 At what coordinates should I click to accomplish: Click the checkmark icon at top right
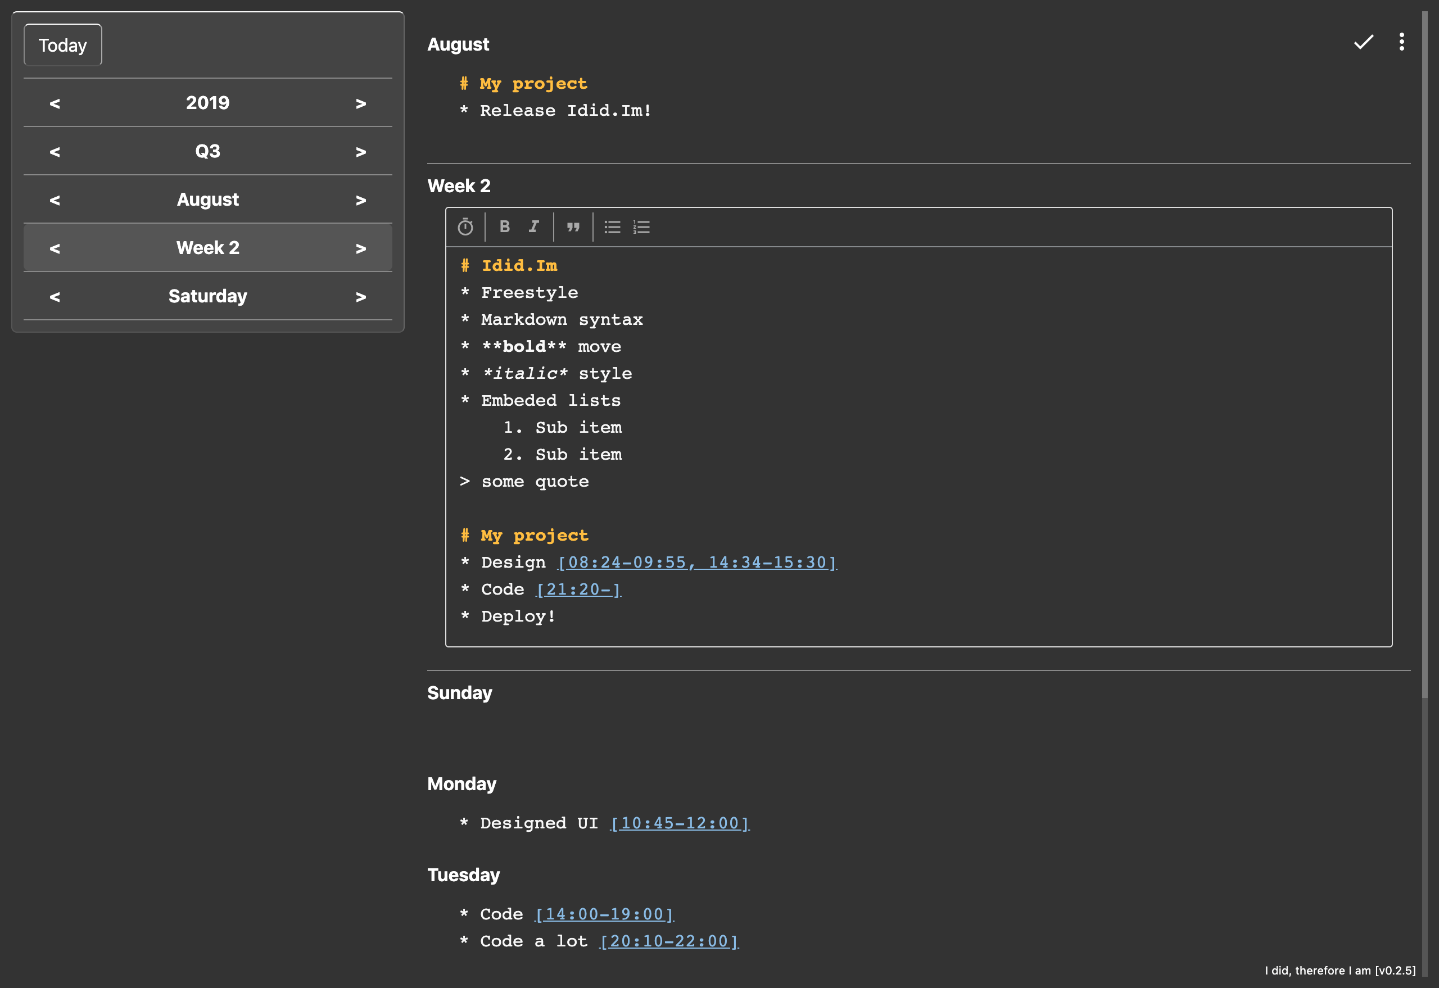pos(1363,42)
